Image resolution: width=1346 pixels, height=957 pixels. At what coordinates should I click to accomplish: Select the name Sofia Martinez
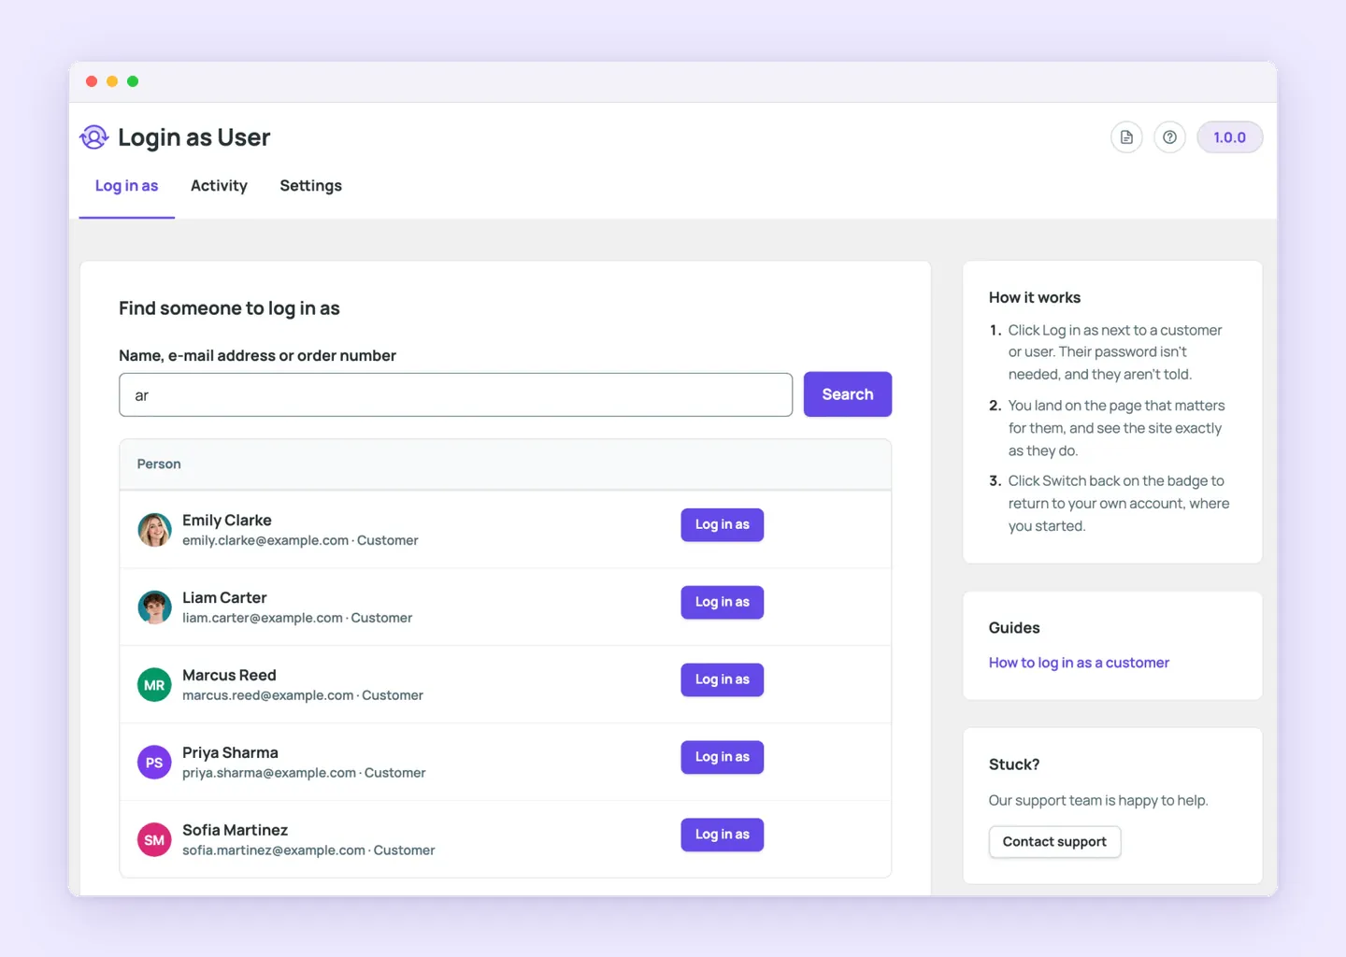pyautogui.click(x=235, y=831)
